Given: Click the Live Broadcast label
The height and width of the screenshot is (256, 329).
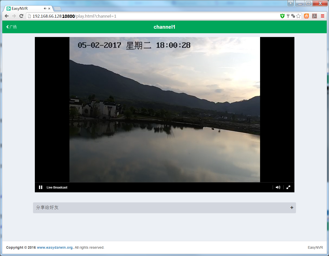Looking at the screenshot, I should coord(57,188).
